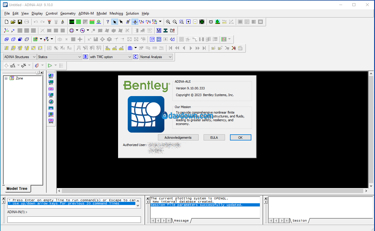Viewport: 375px width, 231px height.
Task: Select the Message tab
Action: (181, 220)
